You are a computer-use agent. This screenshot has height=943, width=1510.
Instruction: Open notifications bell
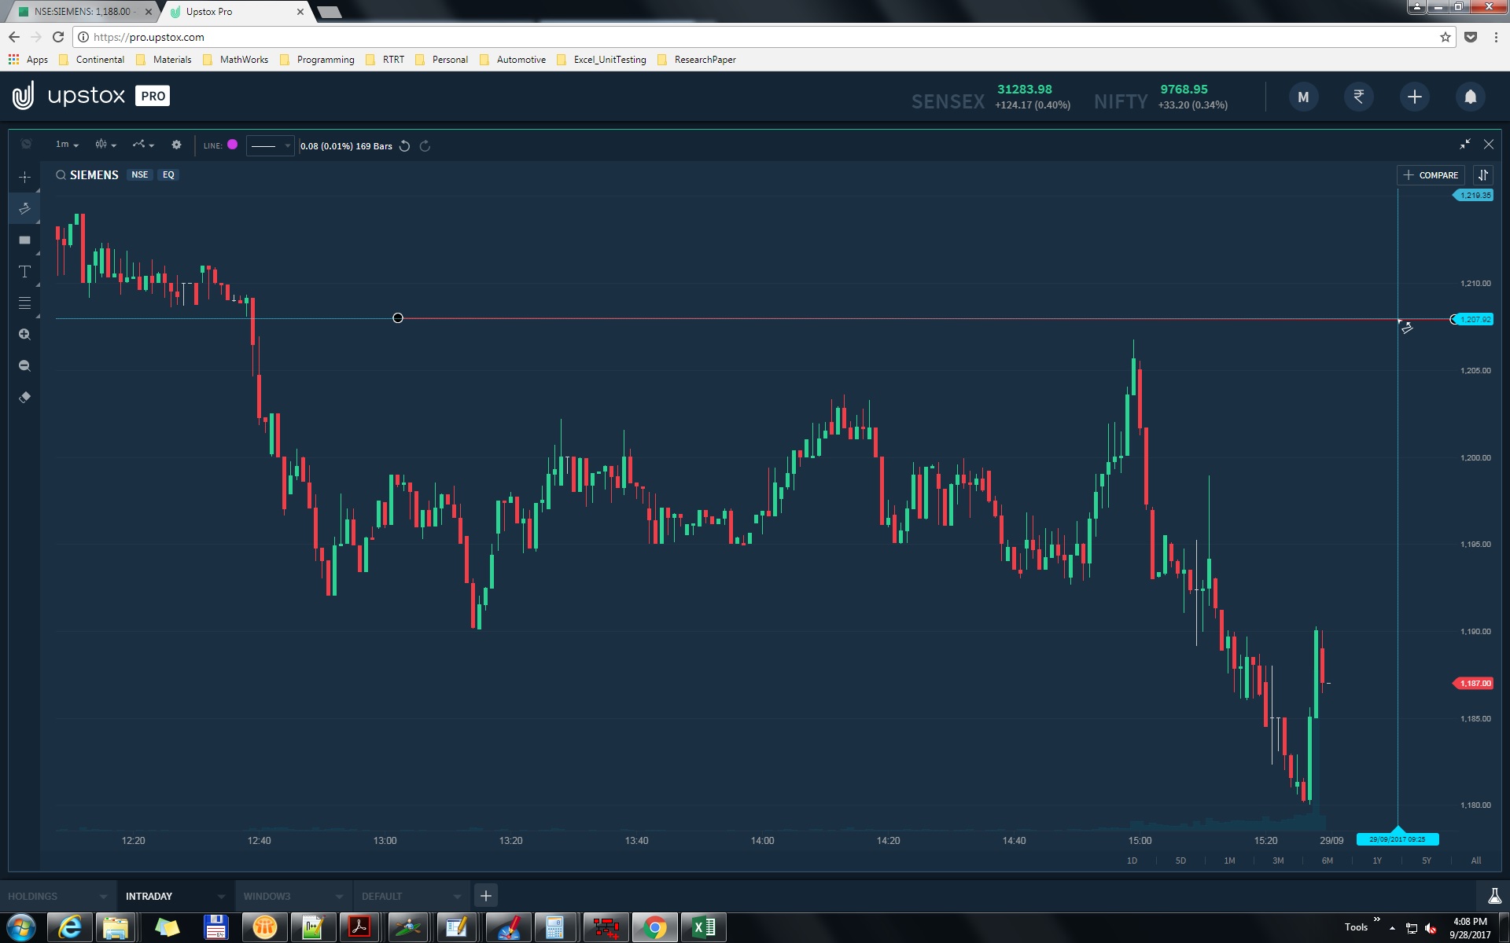click(1470, 97)
